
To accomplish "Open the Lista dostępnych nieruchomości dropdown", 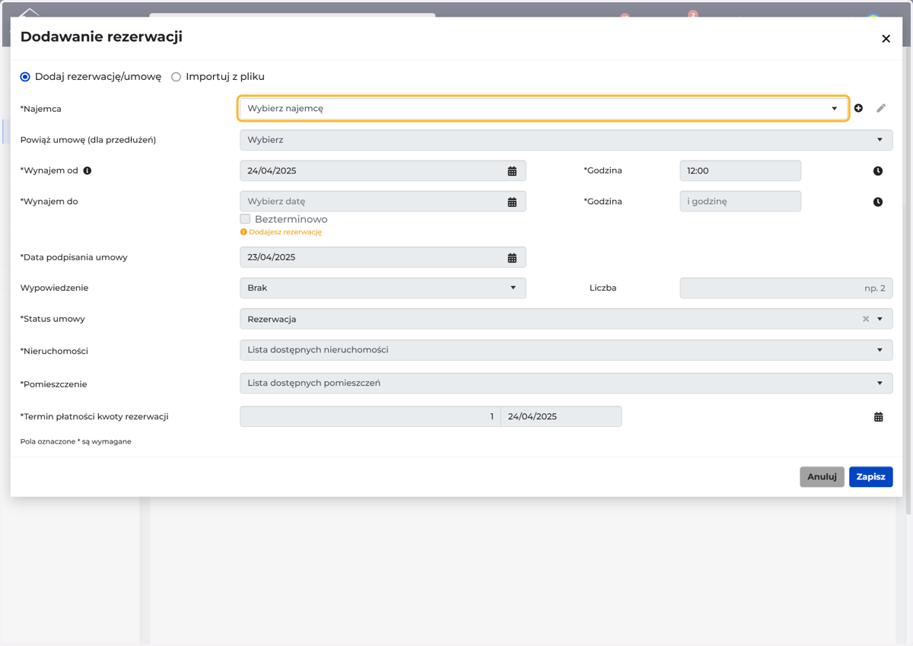I will point(566,350).
